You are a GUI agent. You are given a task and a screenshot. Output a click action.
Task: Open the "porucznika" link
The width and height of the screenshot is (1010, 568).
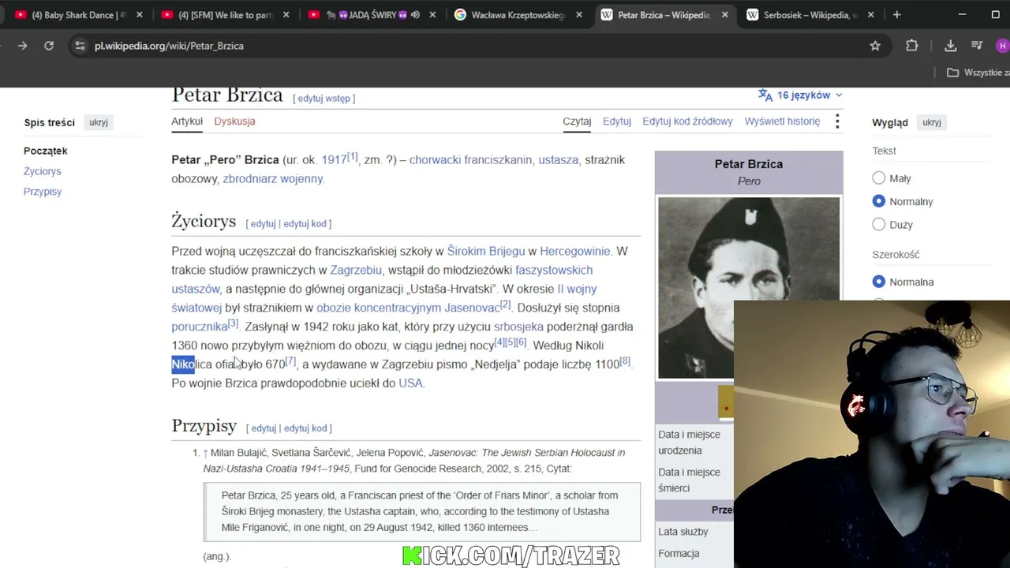200,327
